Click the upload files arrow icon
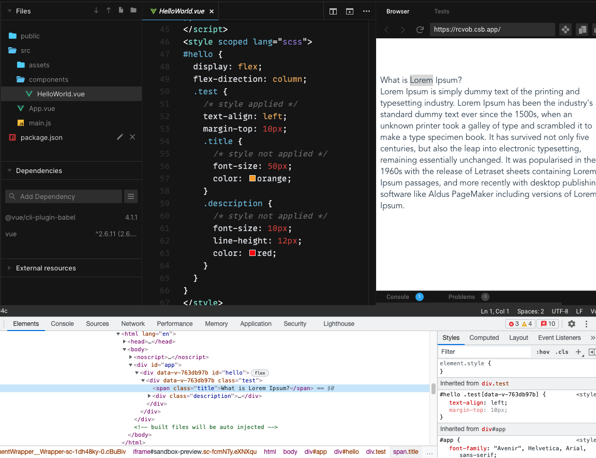The height and width of the screenshot is (458, 596). (109, 10)
